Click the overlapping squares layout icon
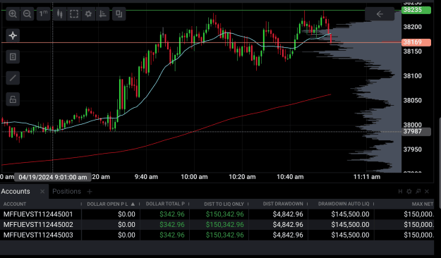The width and height of the screenshot is (441, 258). [x=119, y=14]
